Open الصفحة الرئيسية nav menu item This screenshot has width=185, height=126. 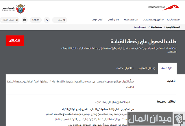[x=173, y=20]
